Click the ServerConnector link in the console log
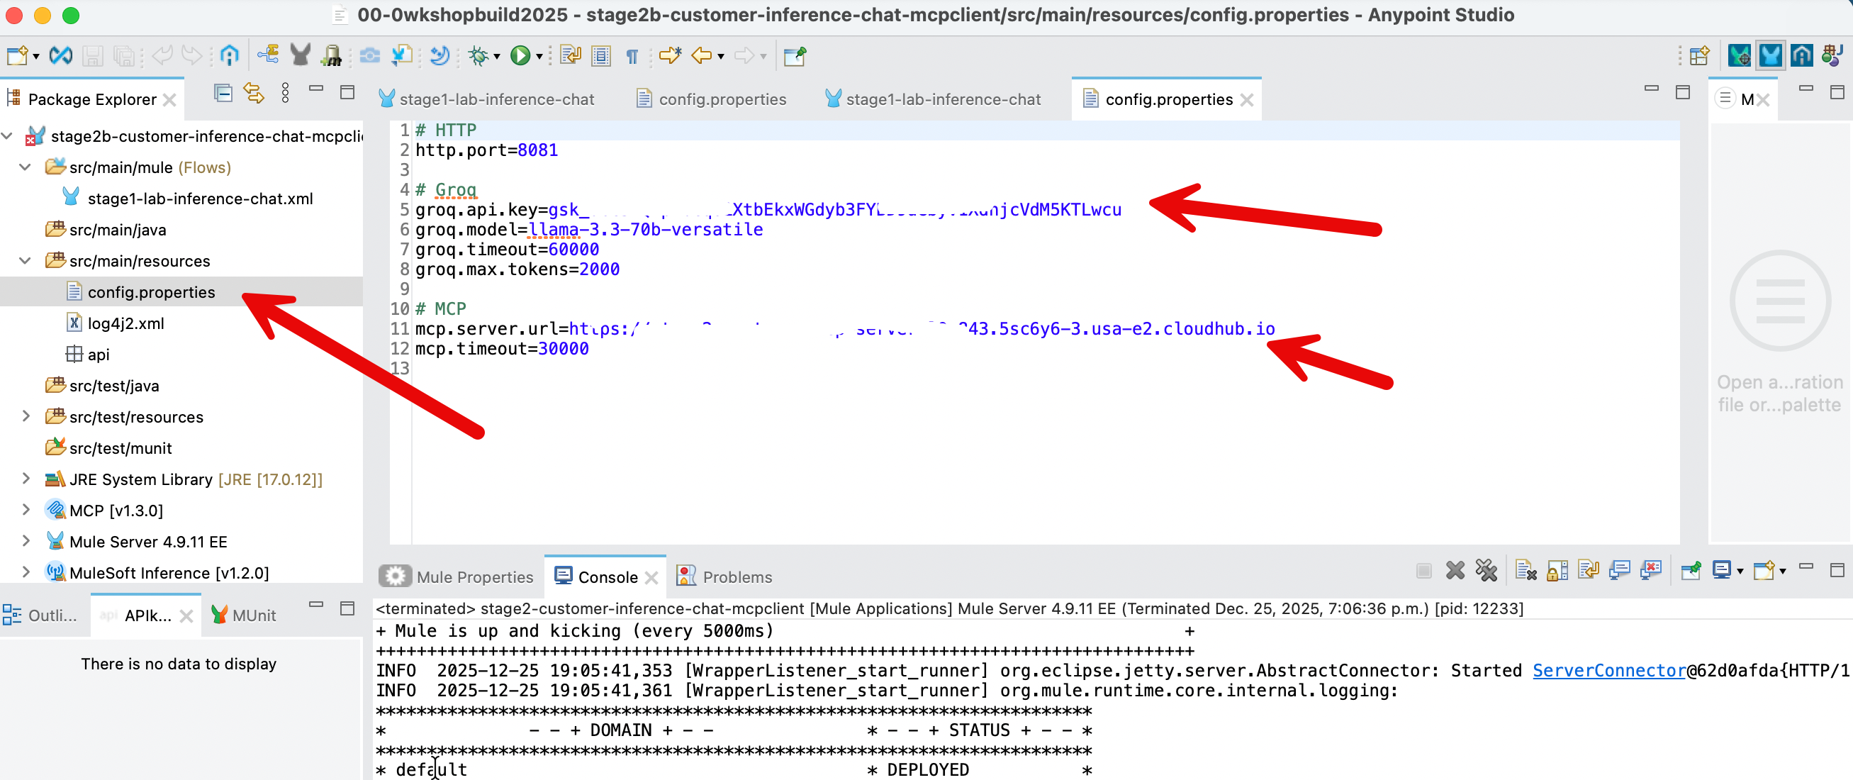Image resolution: width=1853 pixels, height=780 pixels. tap(1608, 670)
